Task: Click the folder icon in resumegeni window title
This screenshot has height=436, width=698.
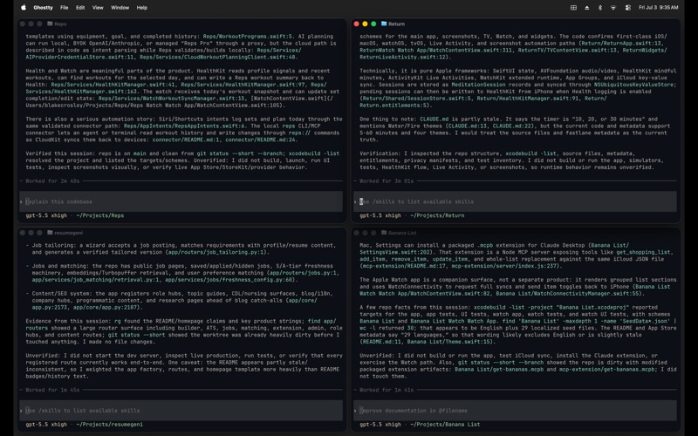Action: (50, 233)
